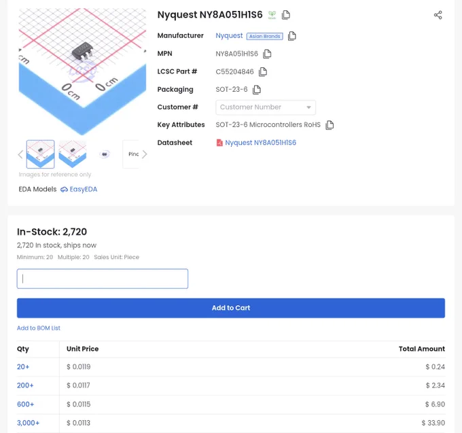
Task: Open the Nyquest manufacturer link
Action: [229, 35]
